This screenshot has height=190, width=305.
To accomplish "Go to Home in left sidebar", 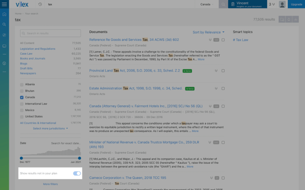I will tap(4, 14).
